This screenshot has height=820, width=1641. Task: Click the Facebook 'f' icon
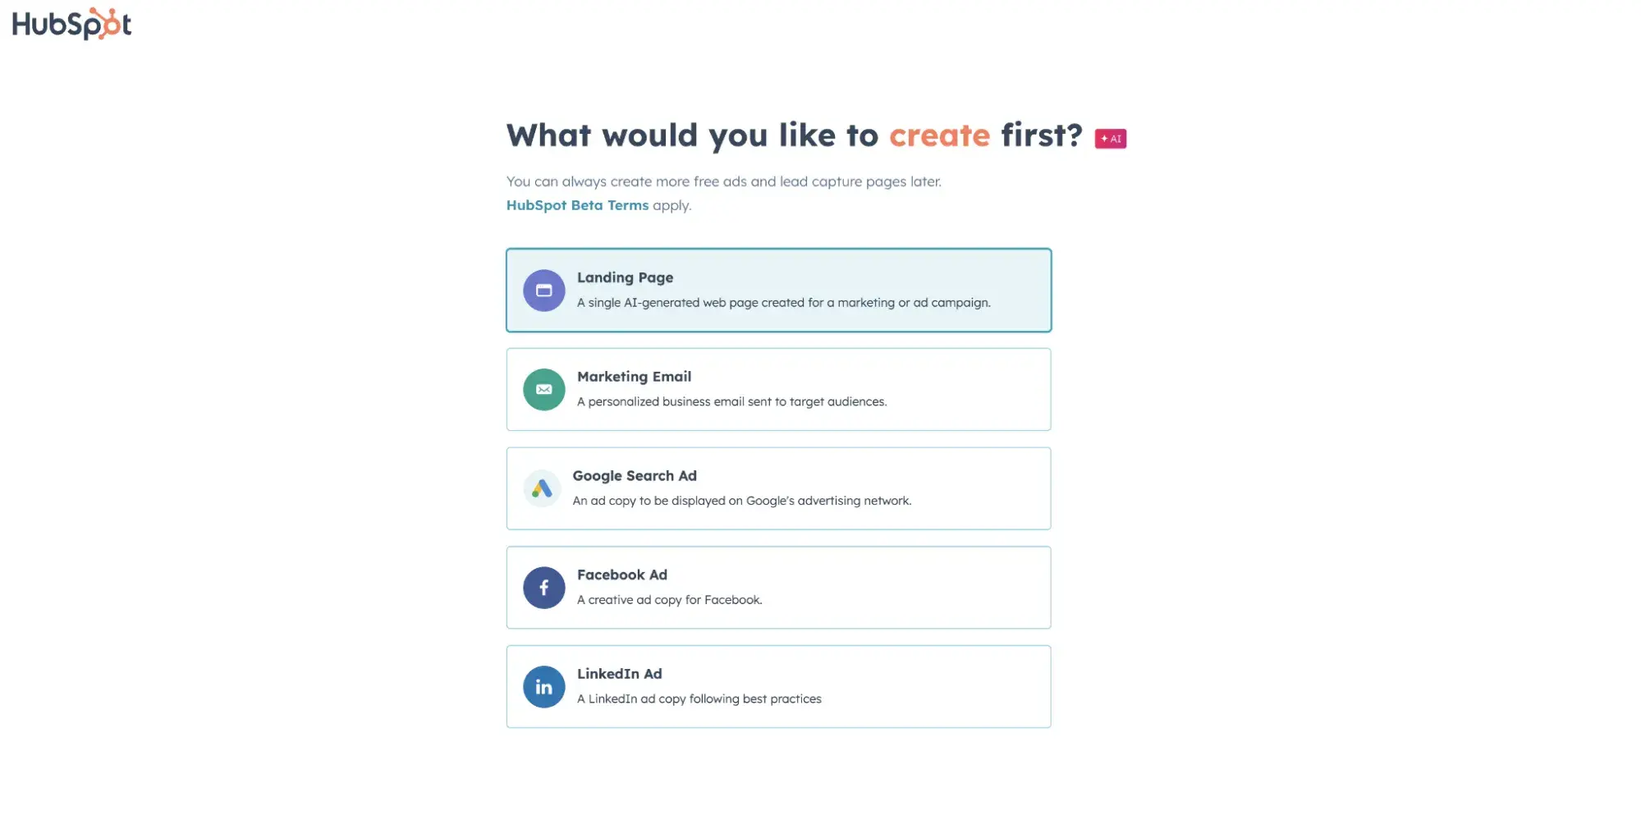543,588
